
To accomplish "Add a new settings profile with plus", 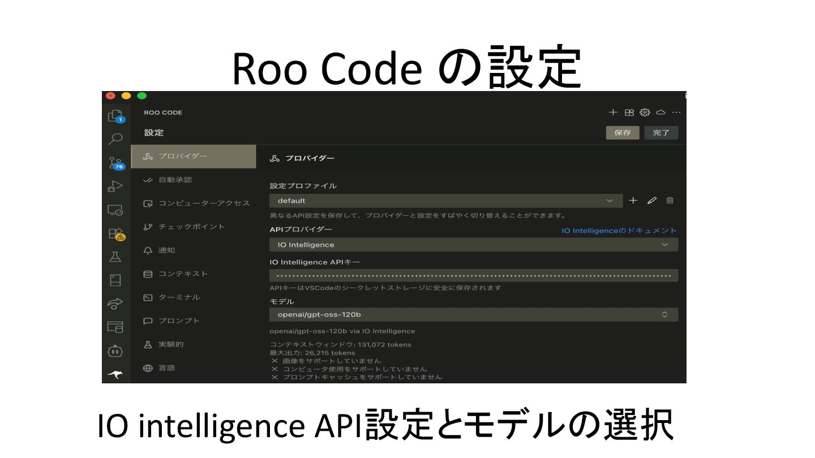I will 633,200.
